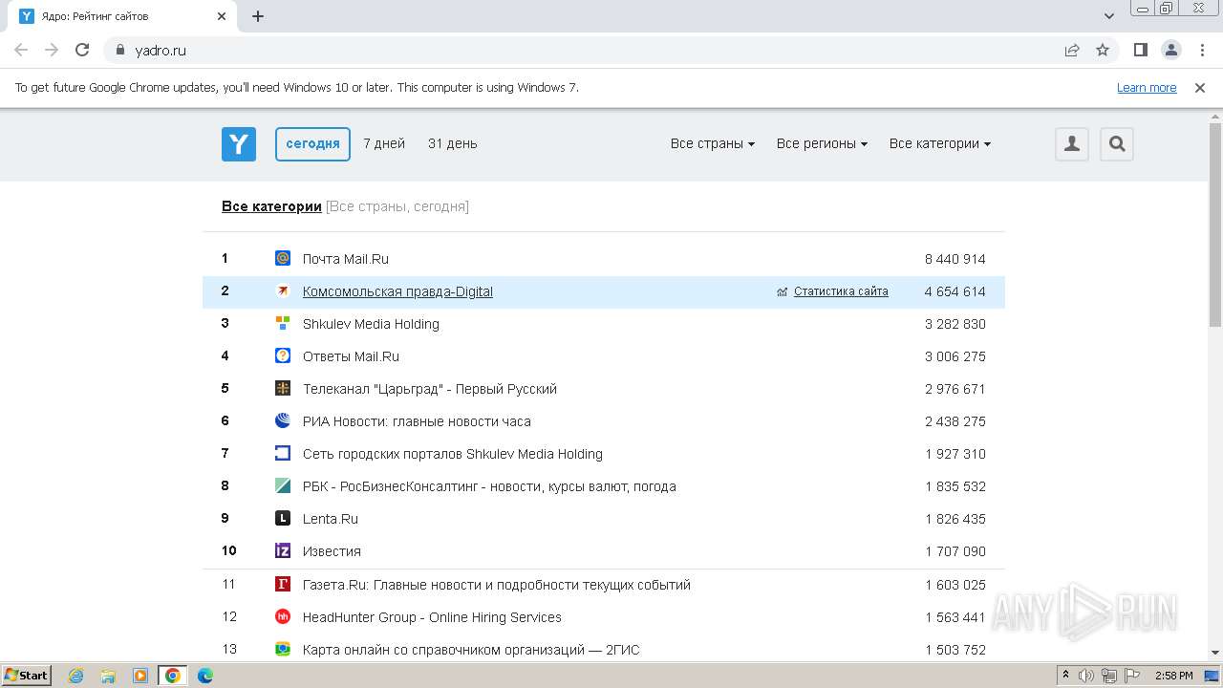Open the Chrome three-dot menu
The image size is (1223, 688).
pyautogui.click(x=1202, y=50)
